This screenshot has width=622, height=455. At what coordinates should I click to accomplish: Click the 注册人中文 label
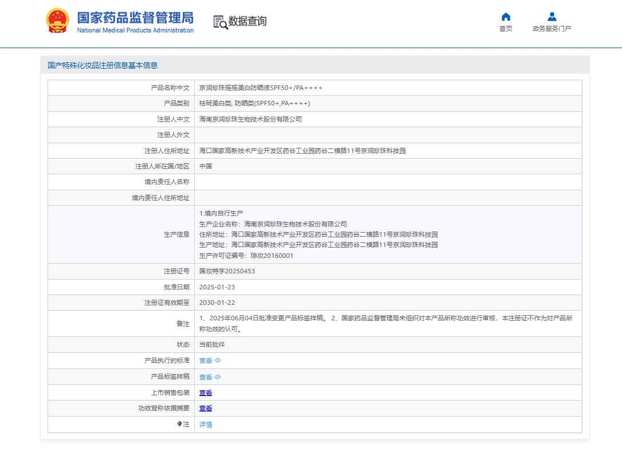tap(174, 119)
